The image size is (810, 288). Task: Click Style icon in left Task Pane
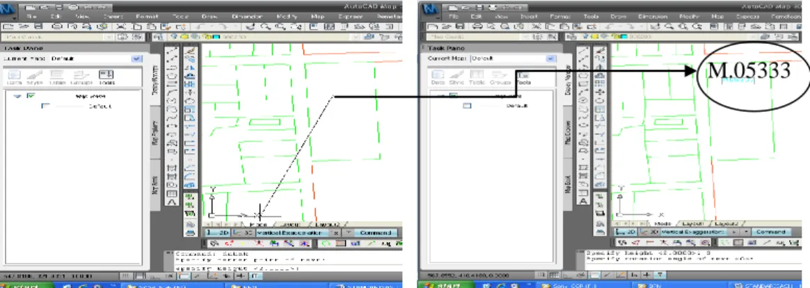[x=36, y=78]
